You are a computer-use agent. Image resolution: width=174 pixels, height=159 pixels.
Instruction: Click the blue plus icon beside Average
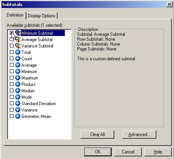click(18, 65)
